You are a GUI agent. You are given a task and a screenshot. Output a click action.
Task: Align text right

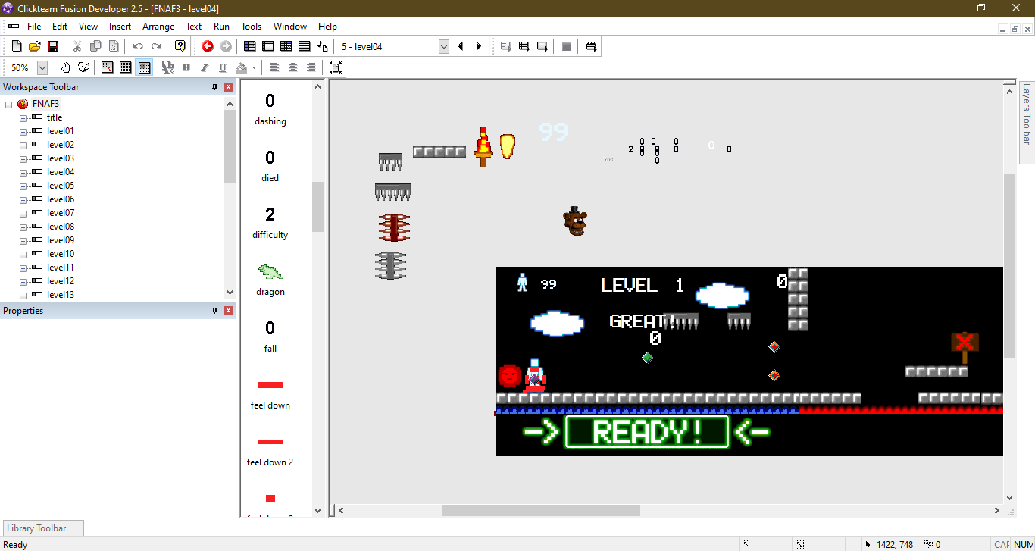click(311, 67)
